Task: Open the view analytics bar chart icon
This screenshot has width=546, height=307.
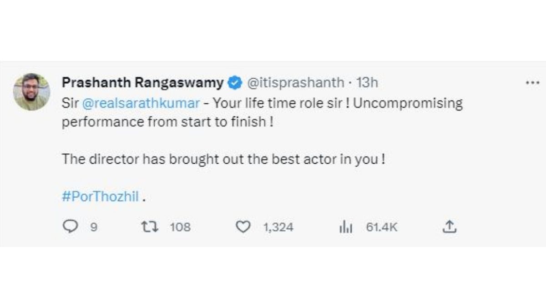Action: click(346, 226)
